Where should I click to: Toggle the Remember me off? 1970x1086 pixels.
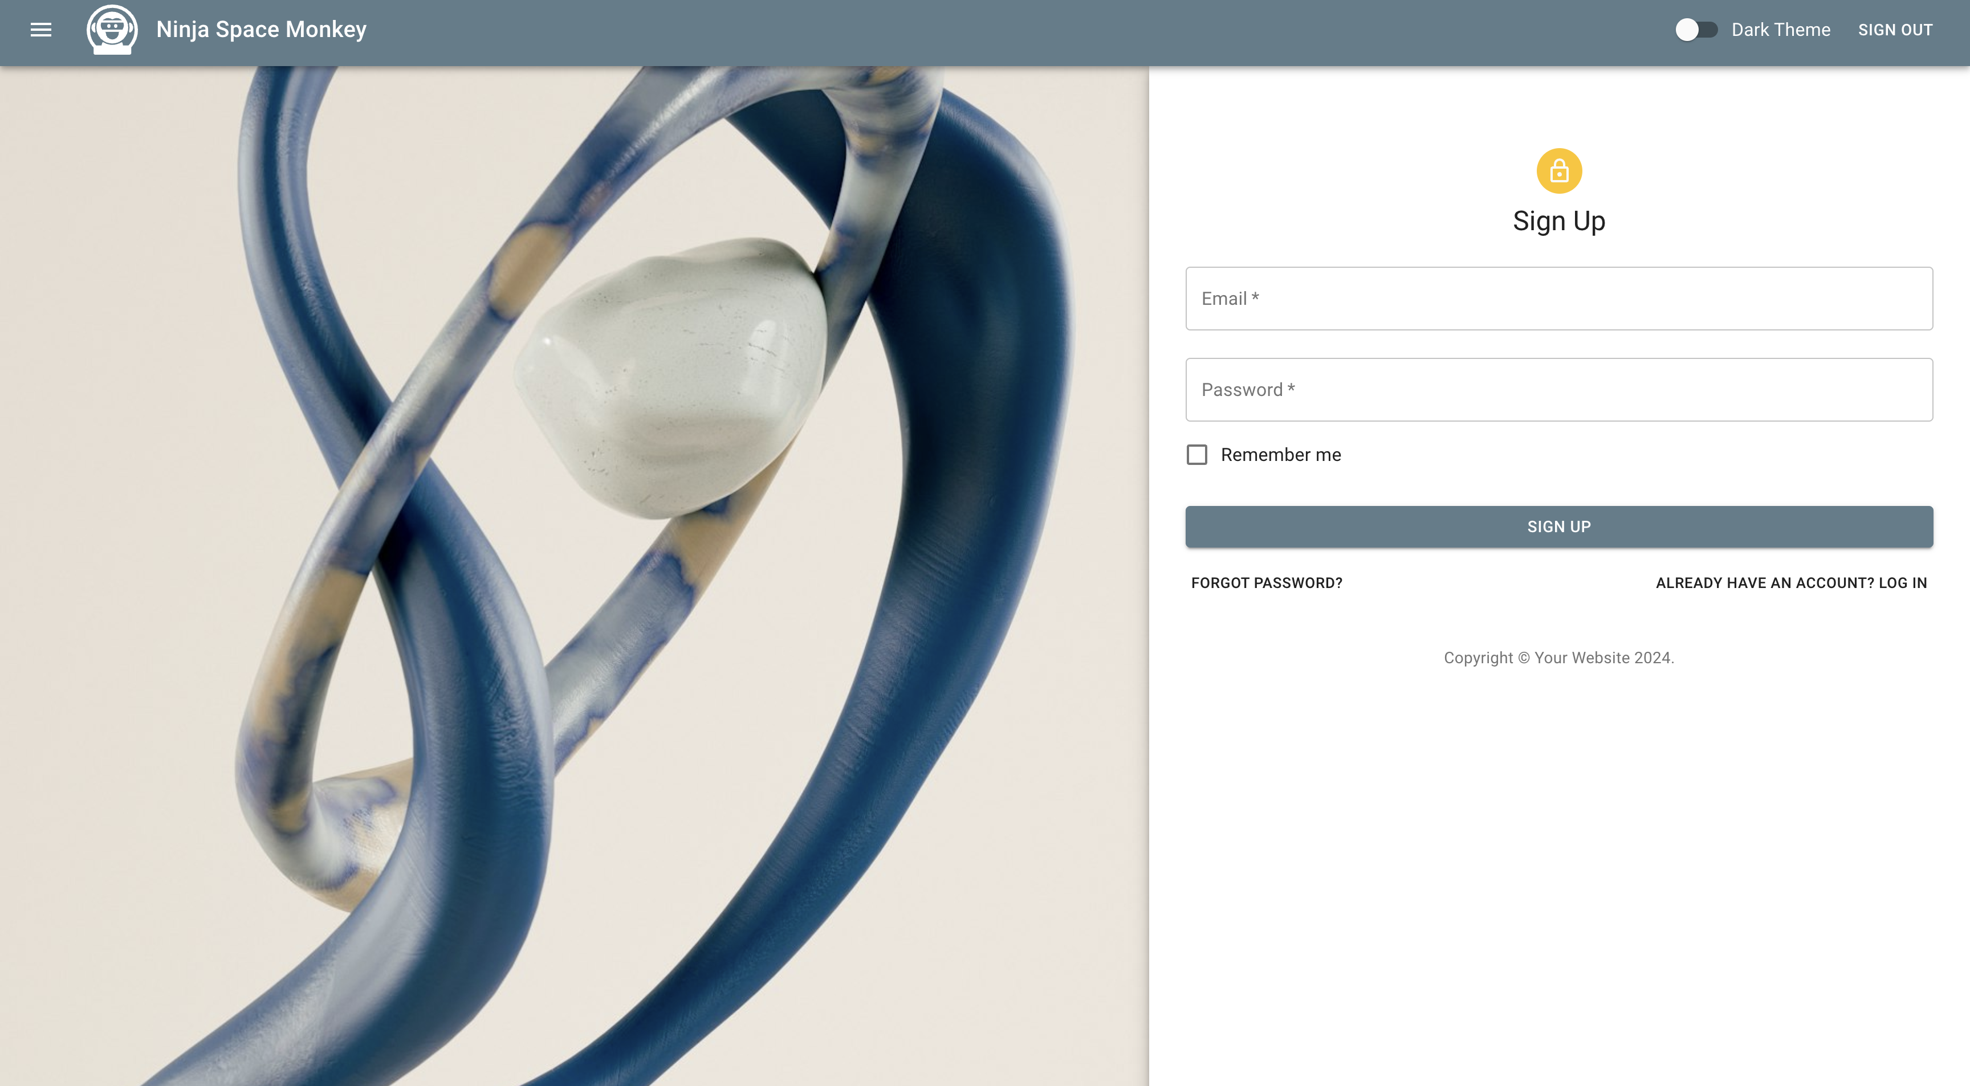1196,454
